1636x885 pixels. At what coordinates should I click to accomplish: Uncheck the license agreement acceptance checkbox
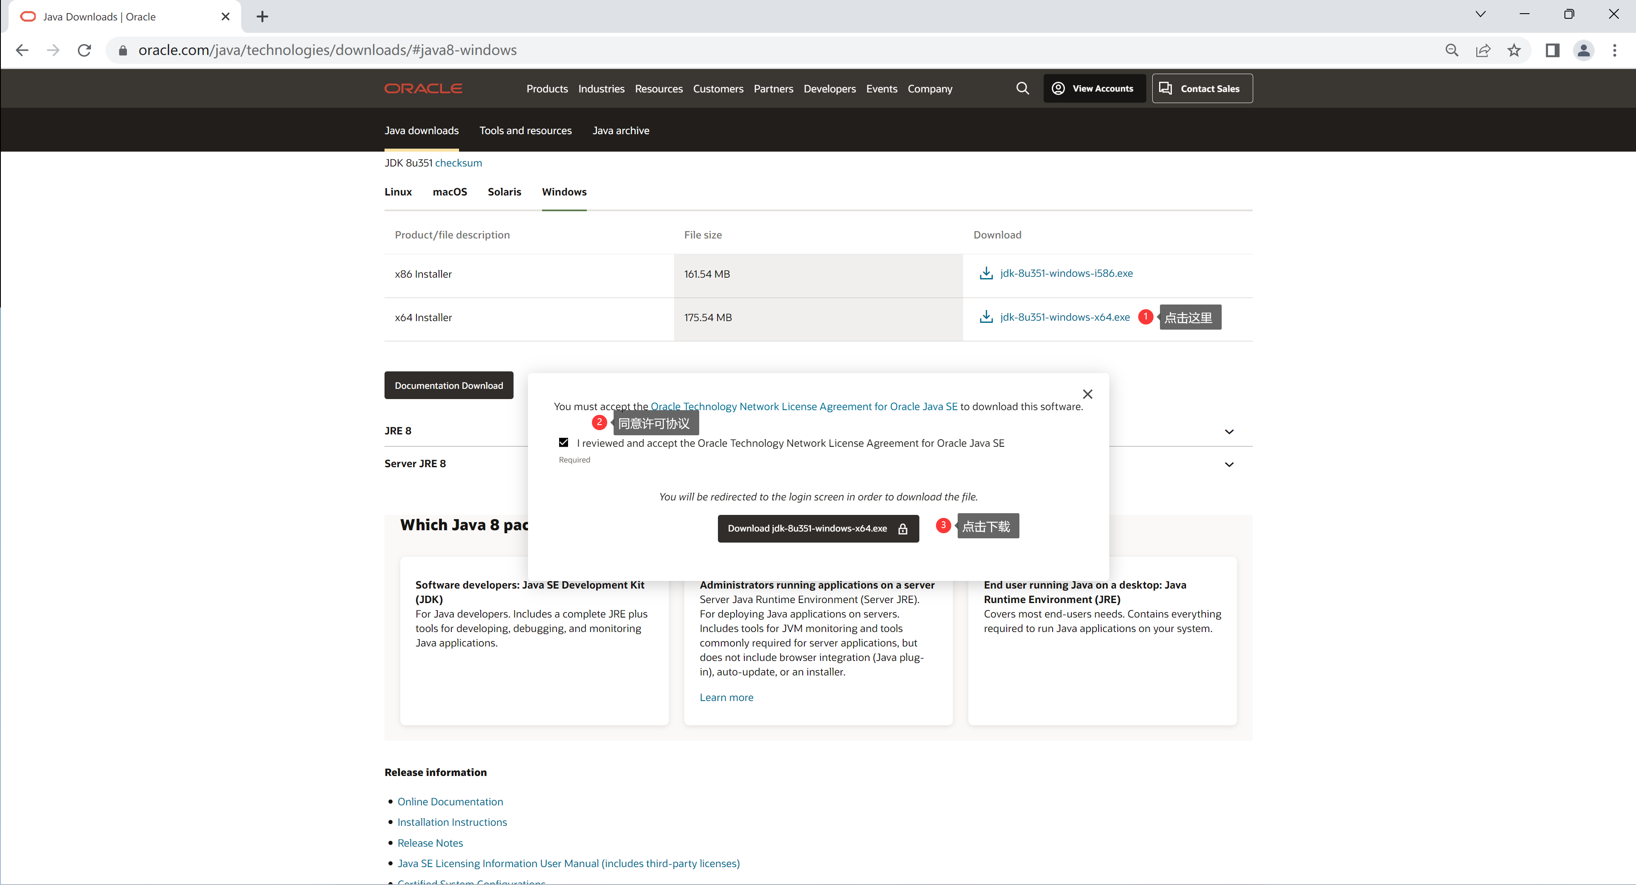click(563, 442)
